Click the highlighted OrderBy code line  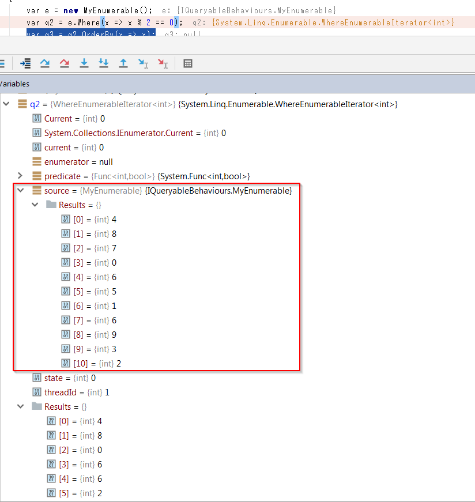[89, 33]
